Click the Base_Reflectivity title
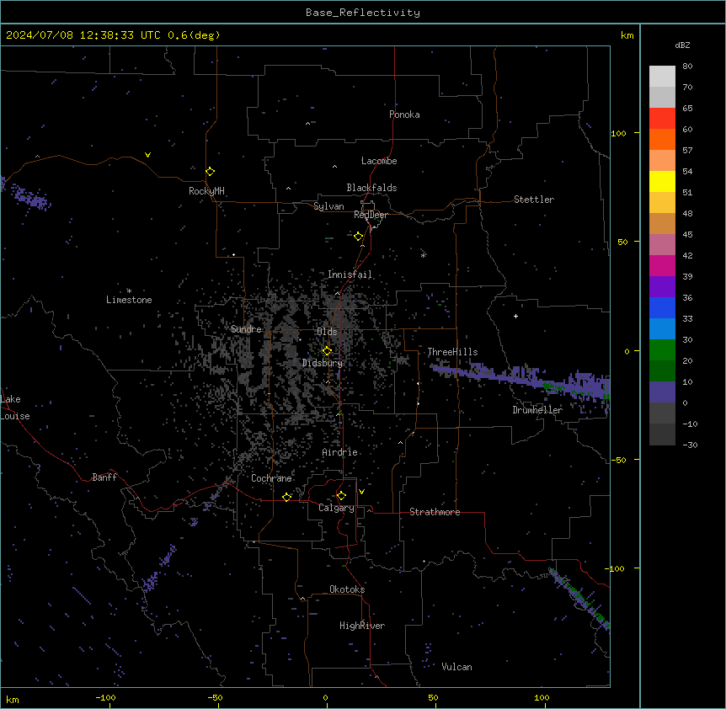 click(363, 13)
